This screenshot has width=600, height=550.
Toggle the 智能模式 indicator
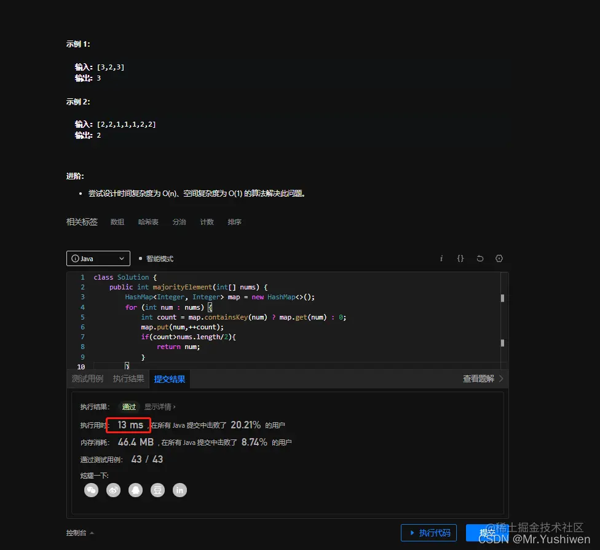pos(156,259)
